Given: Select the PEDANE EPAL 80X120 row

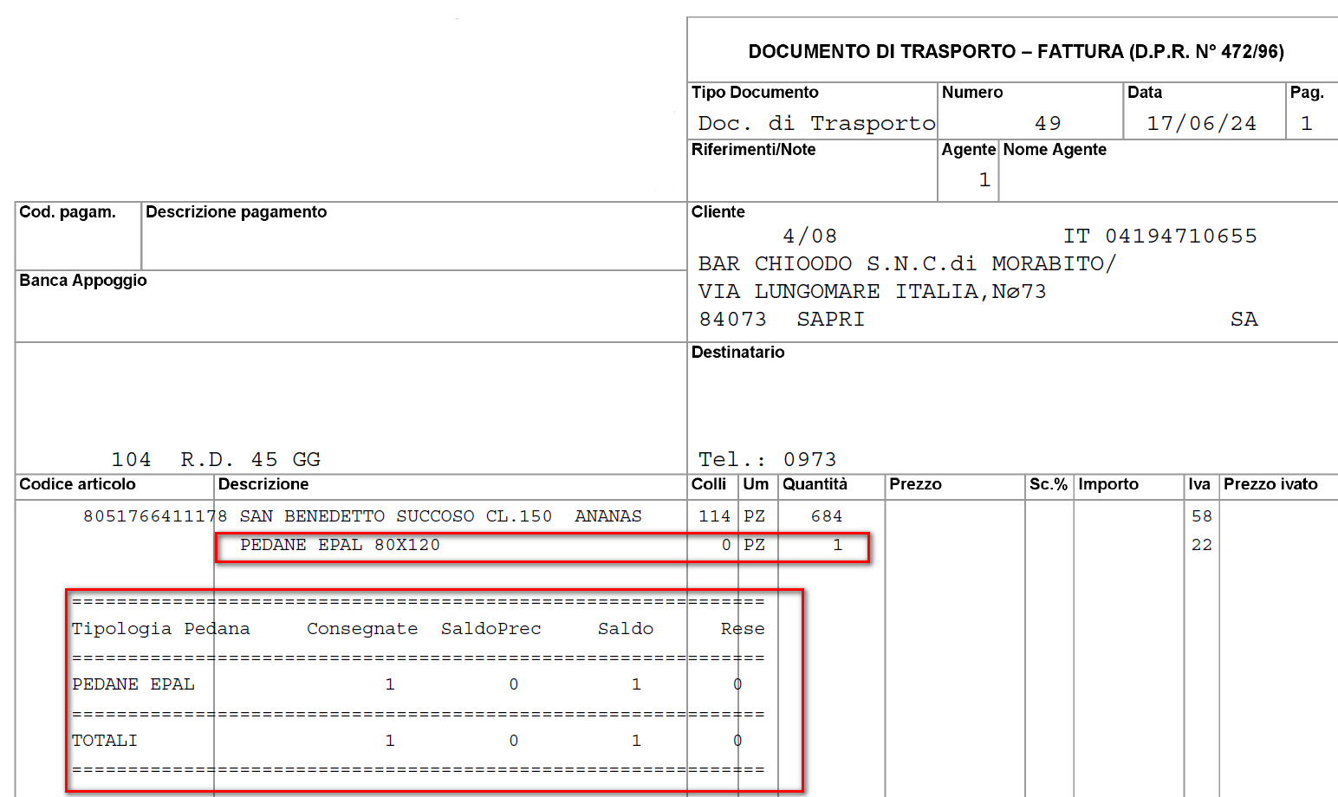Looking at the screenshot, I should click(x=340, y=545).
